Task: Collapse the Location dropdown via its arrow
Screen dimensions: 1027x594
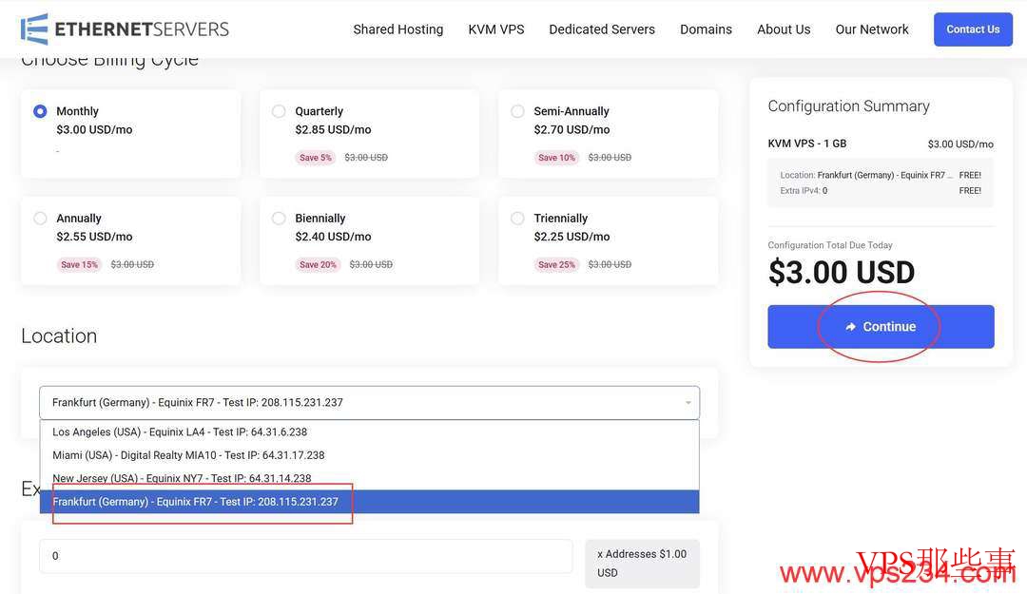Action: click(x=688, y=403)
